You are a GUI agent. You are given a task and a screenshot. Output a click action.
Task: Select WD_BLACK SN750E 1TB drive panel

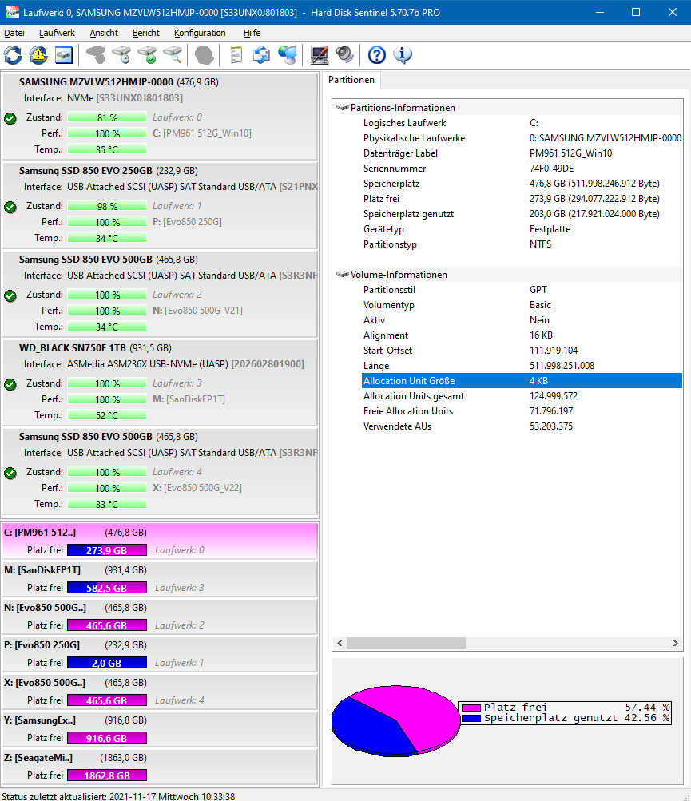160,382
